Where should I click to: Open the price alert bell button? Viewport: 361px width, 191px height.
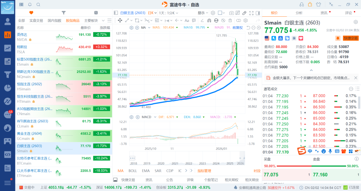point(338,38)
